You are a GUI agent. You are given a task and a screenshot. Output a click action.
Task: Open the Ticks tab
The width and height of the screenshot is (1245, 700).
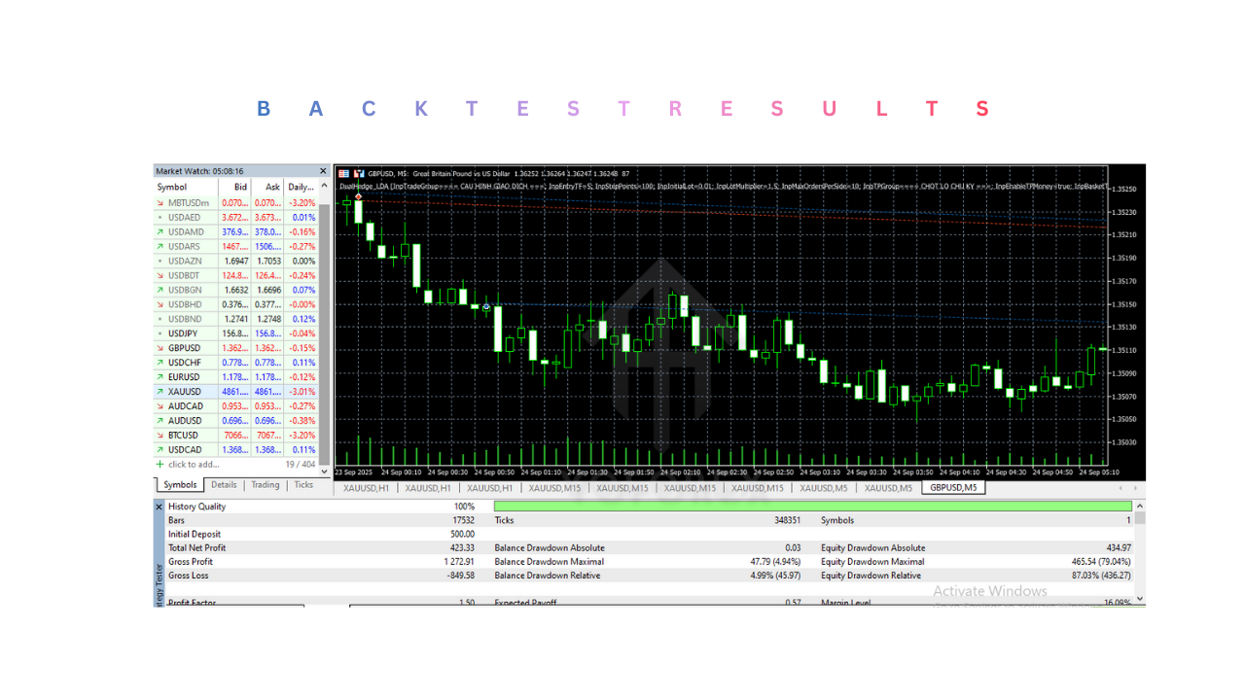pos(303,484)
